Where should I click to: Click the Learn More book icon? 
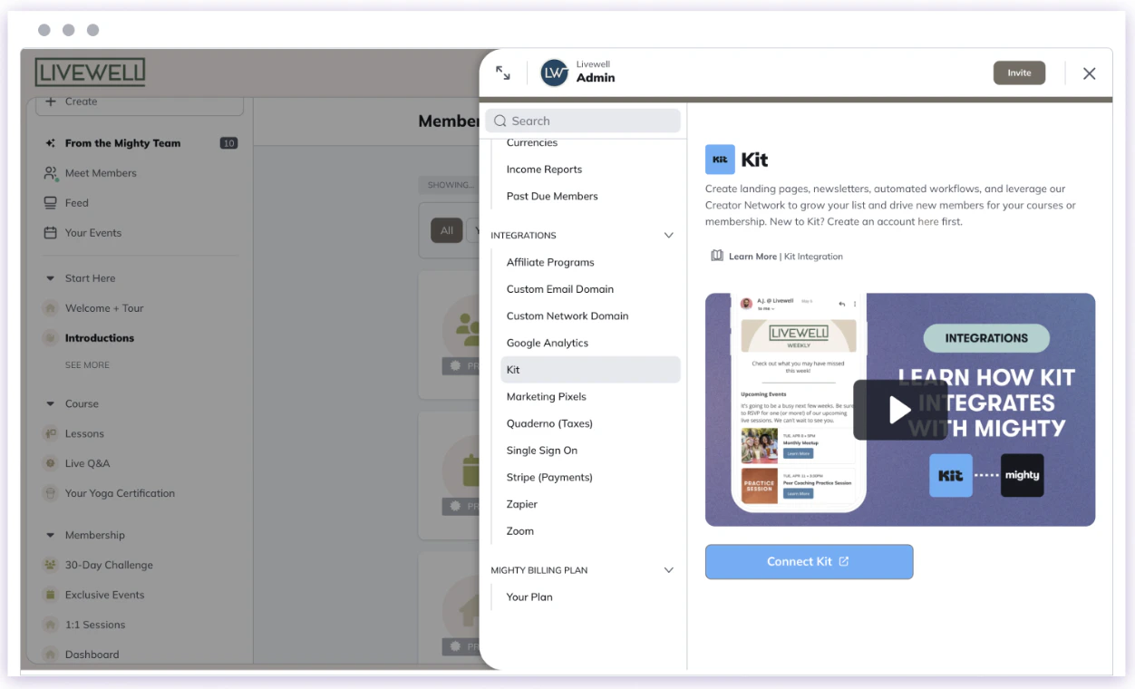[x=717, y=256]
